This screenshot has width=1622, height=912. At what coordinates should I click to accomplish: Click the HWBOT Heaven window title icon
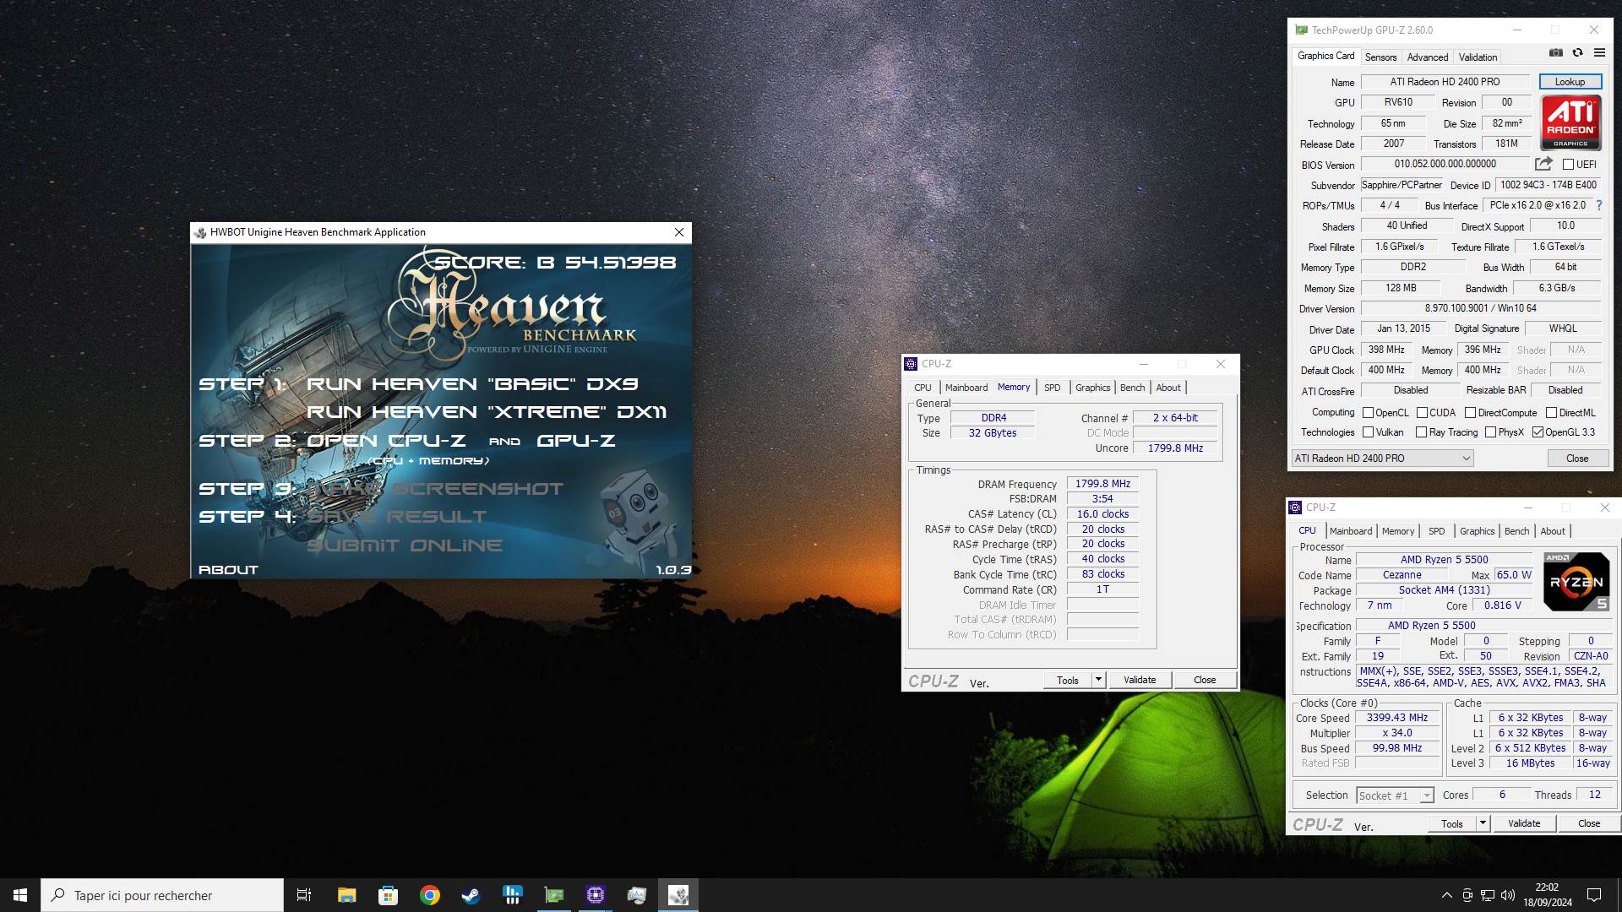click(200, 232)
